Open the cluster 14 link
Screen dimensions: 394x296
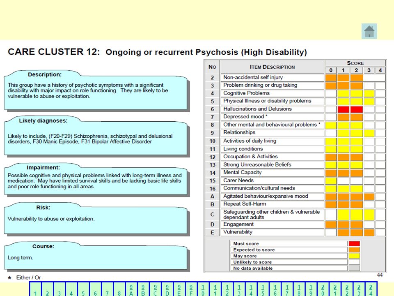(x=251, y=290)
